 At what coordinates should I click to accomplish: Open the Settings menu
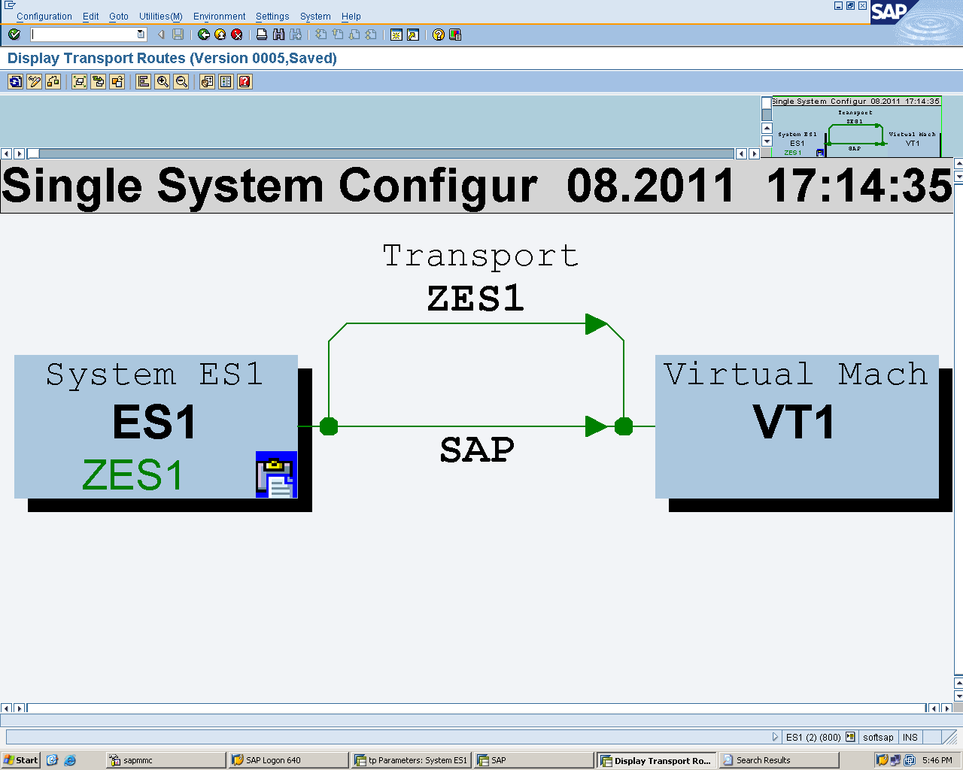click(x=272, y=17)
